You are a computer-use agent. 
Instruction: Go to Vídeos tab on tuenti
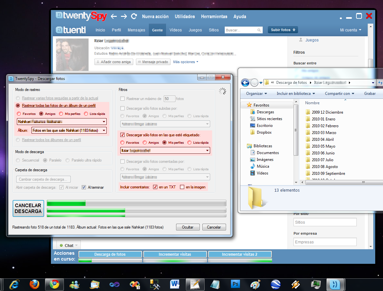(x=176, y=30)
